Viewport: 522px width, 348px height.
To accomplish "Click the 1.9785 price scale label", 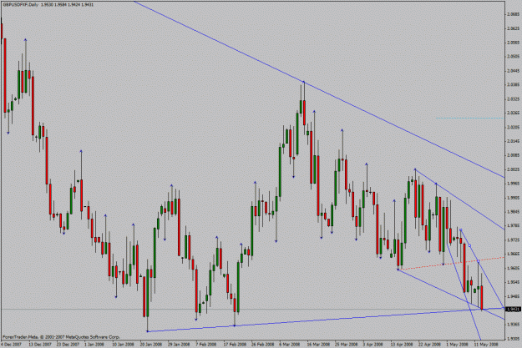I will [x=514, y=225].
